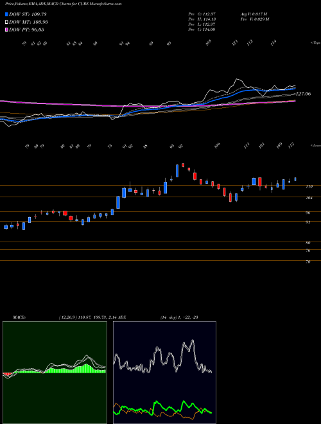The image size is (321, 424).
Task: Click the 'Avg V: 0.017 M' volume text
Action: pyautogui.click(x=254, y=14)
